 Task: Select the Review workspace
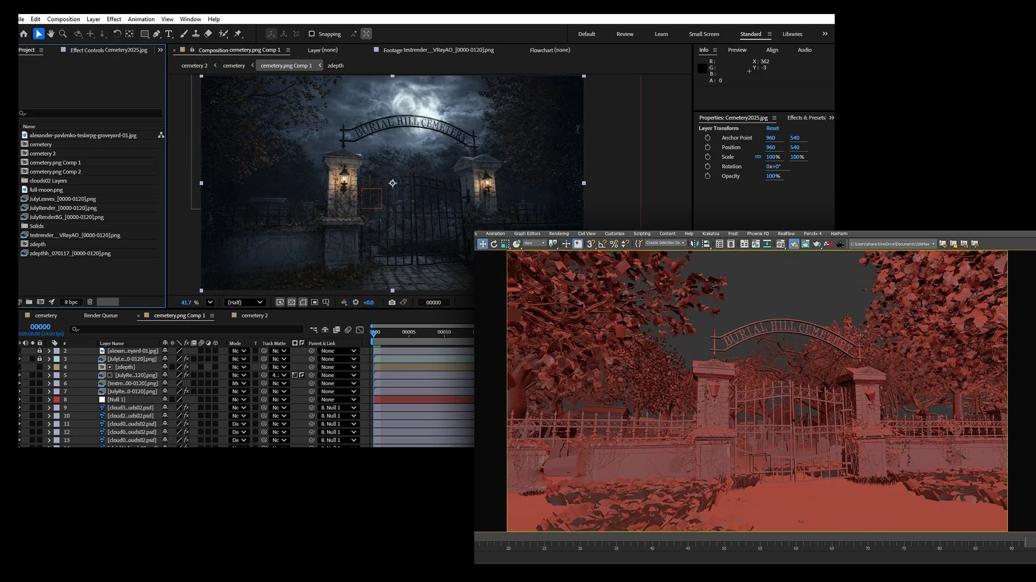click(x=625, y=34)
